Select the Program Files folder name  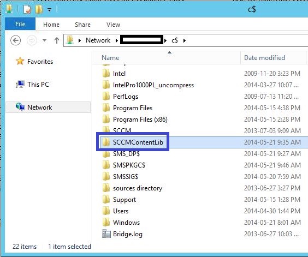click(133, 108)
